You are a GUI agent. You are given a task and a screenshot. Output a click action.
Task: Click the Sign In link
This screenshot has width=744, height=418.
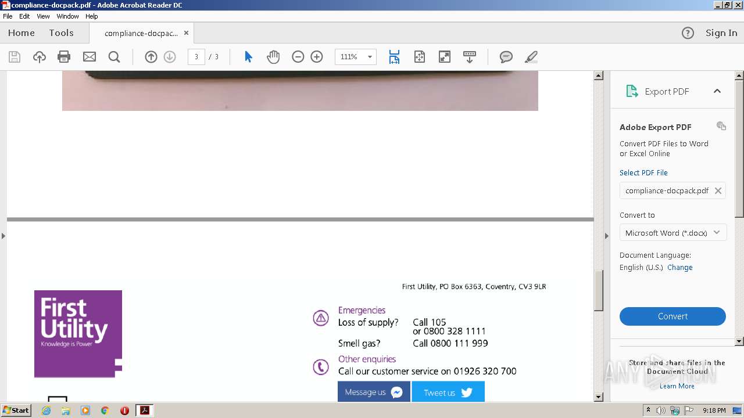pos(721,33)
